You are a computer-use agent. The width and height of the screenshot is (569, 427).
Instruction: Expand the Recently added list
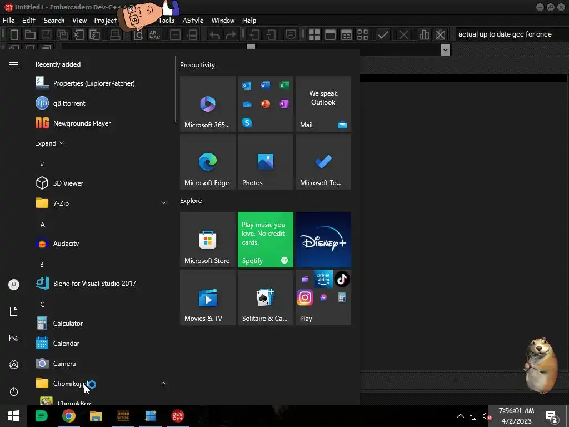[x=49, y=143]
